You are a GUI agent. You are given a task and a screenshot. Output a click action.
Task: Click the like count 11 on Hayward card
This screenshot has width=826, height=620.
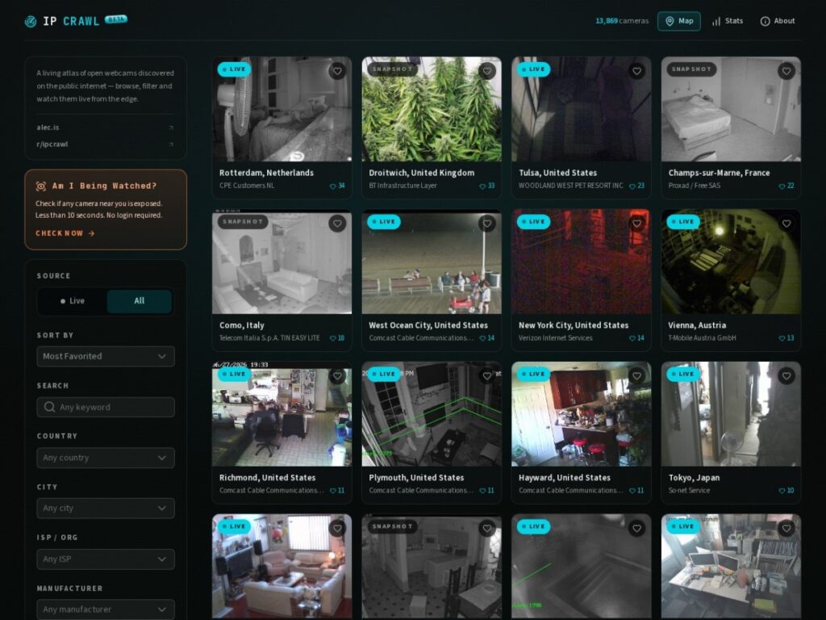tap(636, 490)
